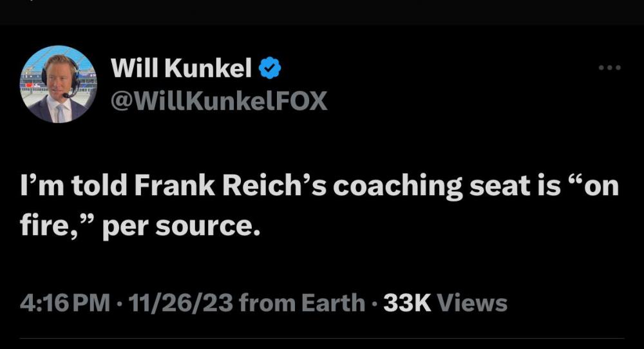
Task: Open the three-dot more options menu
Action: point(609,68)
